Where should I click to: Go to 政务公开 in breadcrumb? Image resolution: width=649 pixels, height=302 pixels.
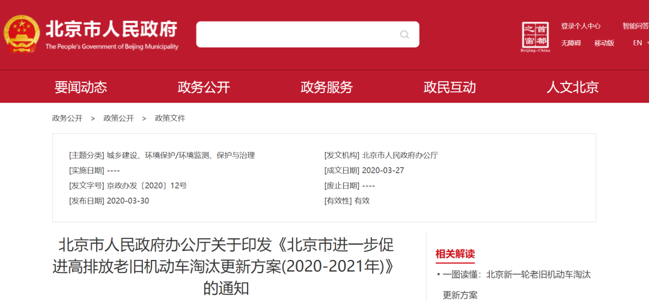point(67,118)
